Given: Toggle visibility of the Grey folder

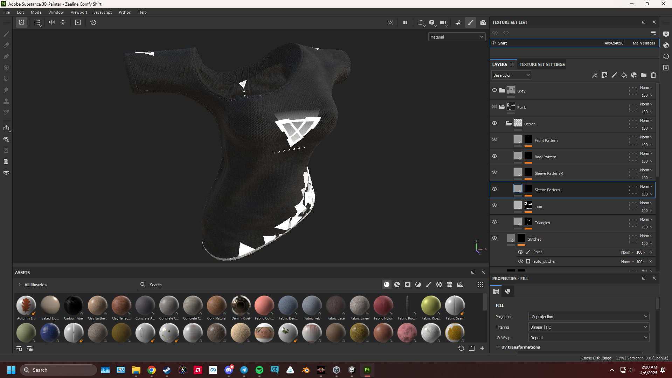Looking at the screenshot, I should (x=494, y=90).
